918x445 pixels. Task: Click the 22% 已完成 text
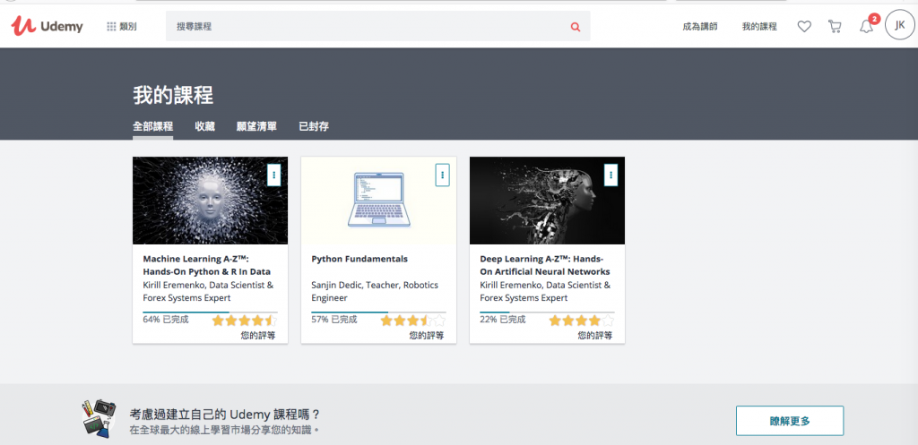pos(503,320)
